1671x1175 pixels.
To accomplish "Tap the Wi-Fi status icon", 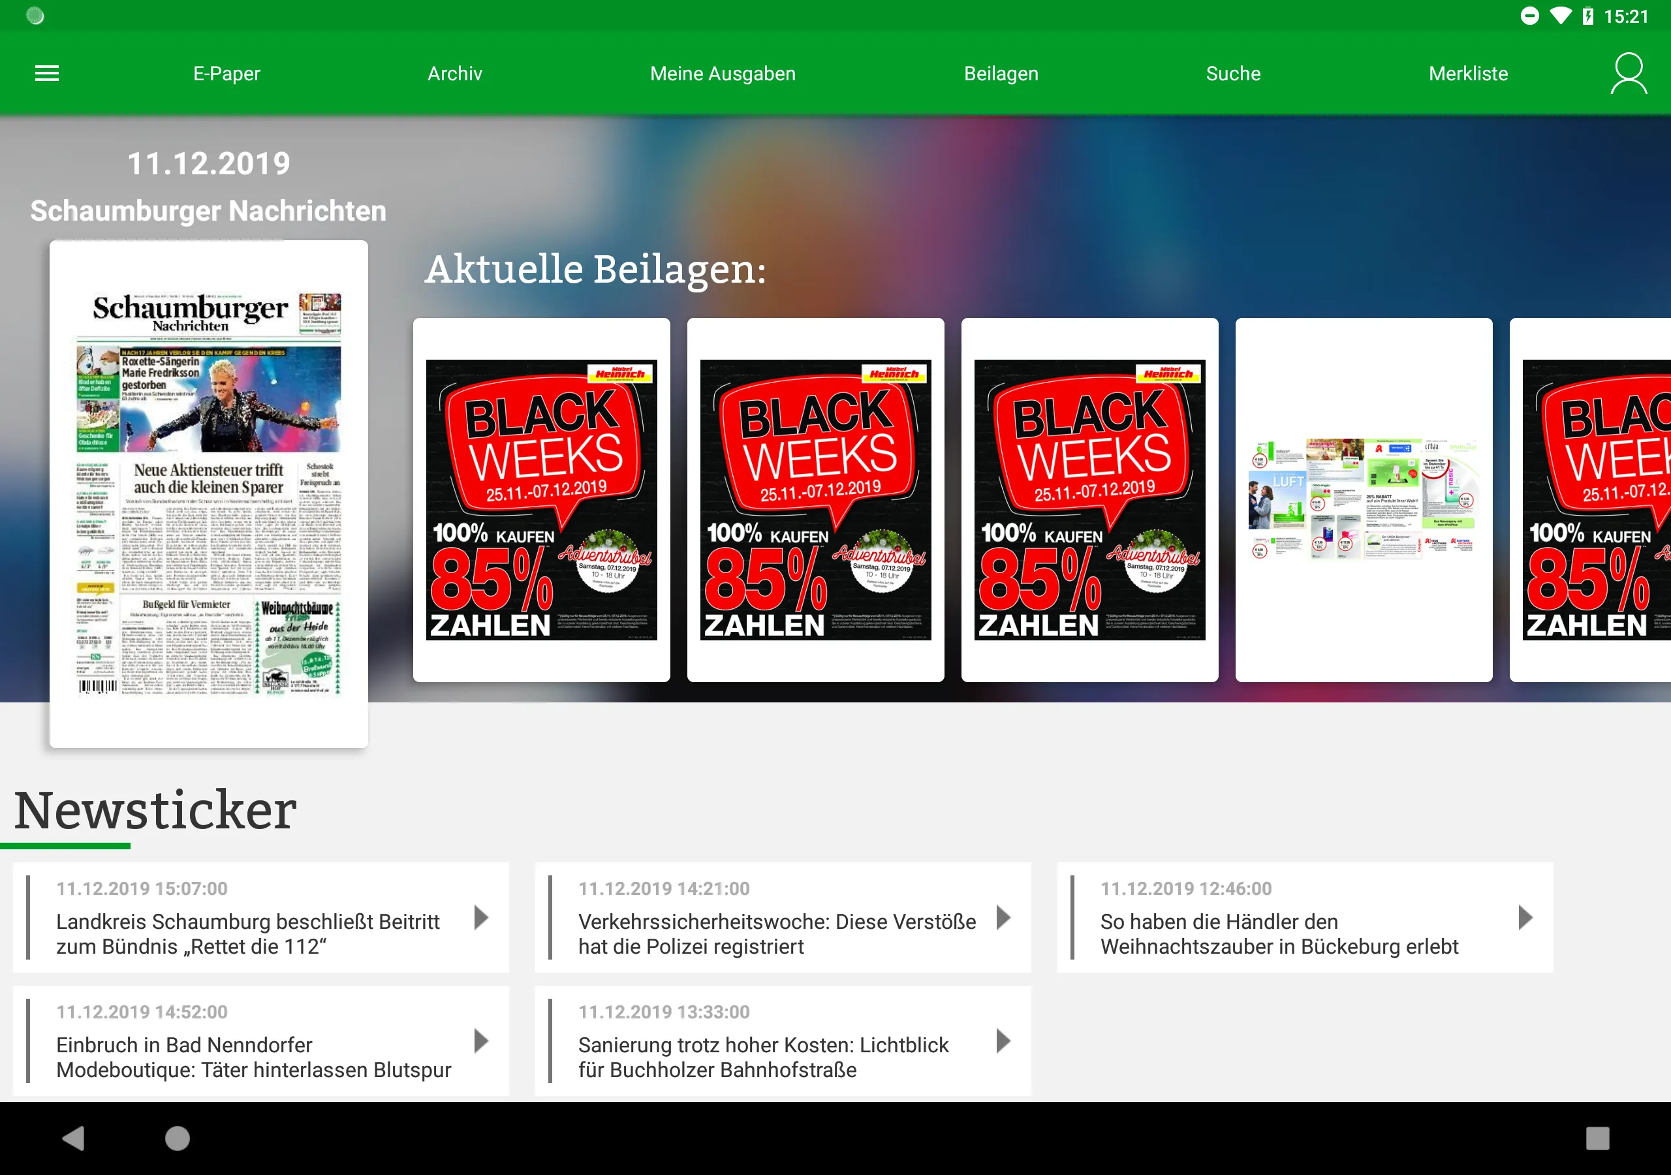I will (1561, 16).
